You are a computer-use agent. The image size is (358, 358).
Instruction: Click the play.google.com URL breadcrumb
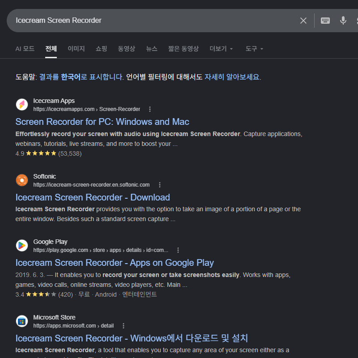tap(101, 250)
